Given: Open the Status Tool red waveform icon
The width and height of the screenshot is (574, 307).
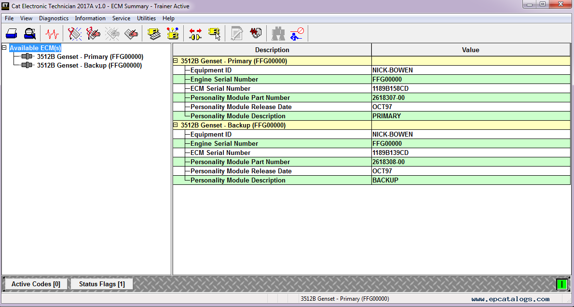Looking at the screenshot, I should click(x=52, y=34).
